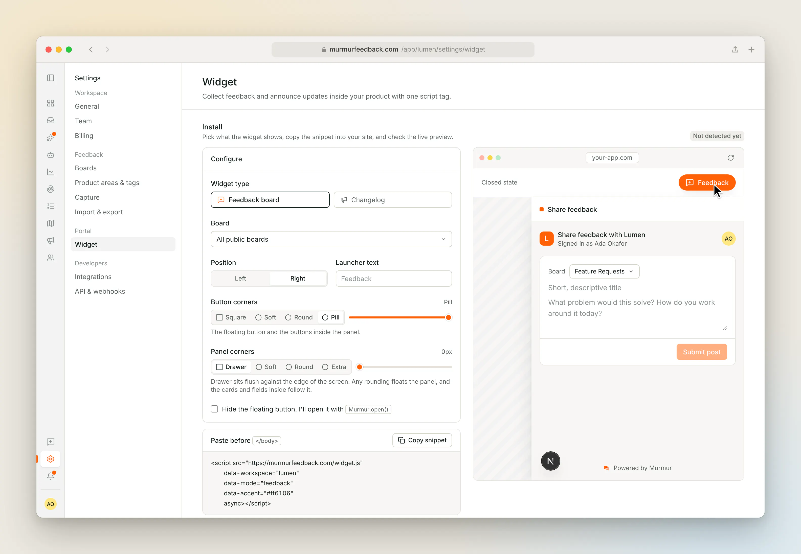
Task: Select Widget in settings menu
Action: pyautogui.click(x=123, y=244)
